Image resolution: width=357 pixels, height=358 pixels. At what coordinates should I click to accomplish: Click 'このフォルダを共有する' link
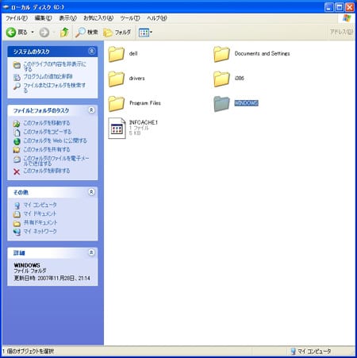47,149
